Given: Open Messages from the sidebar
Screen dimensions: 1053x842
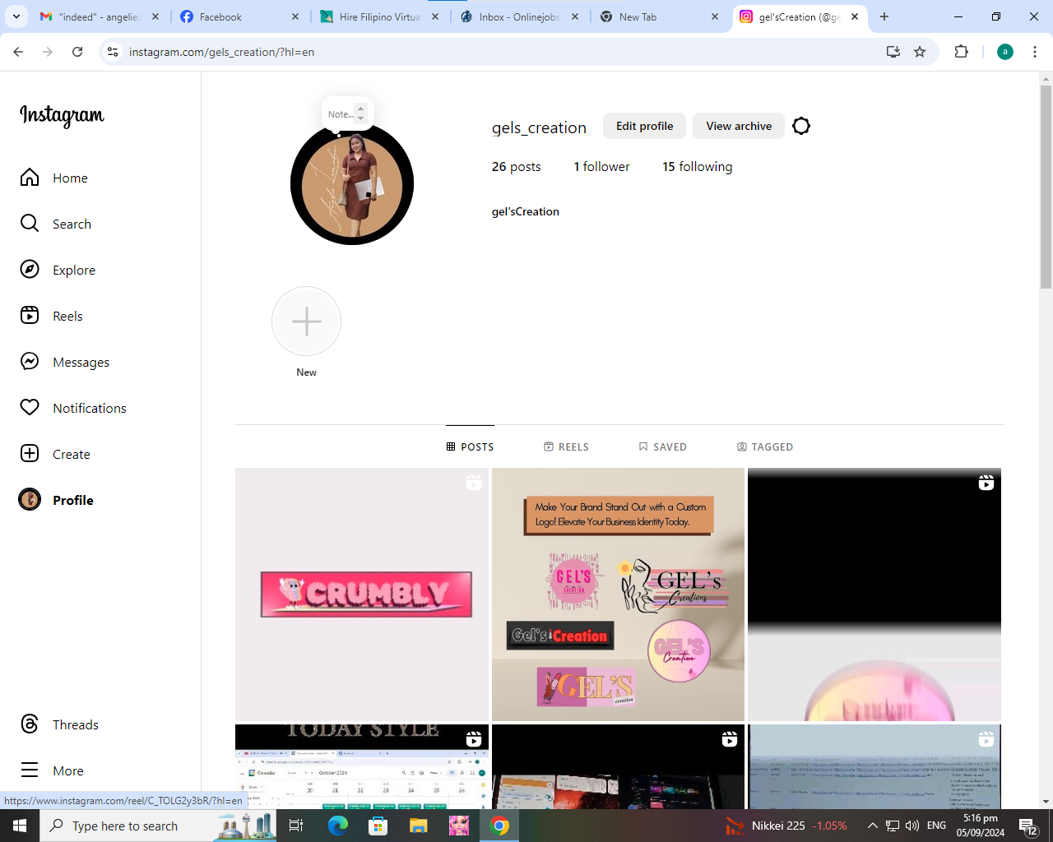Looking at the screenshot, I should (x=81, y=361).
